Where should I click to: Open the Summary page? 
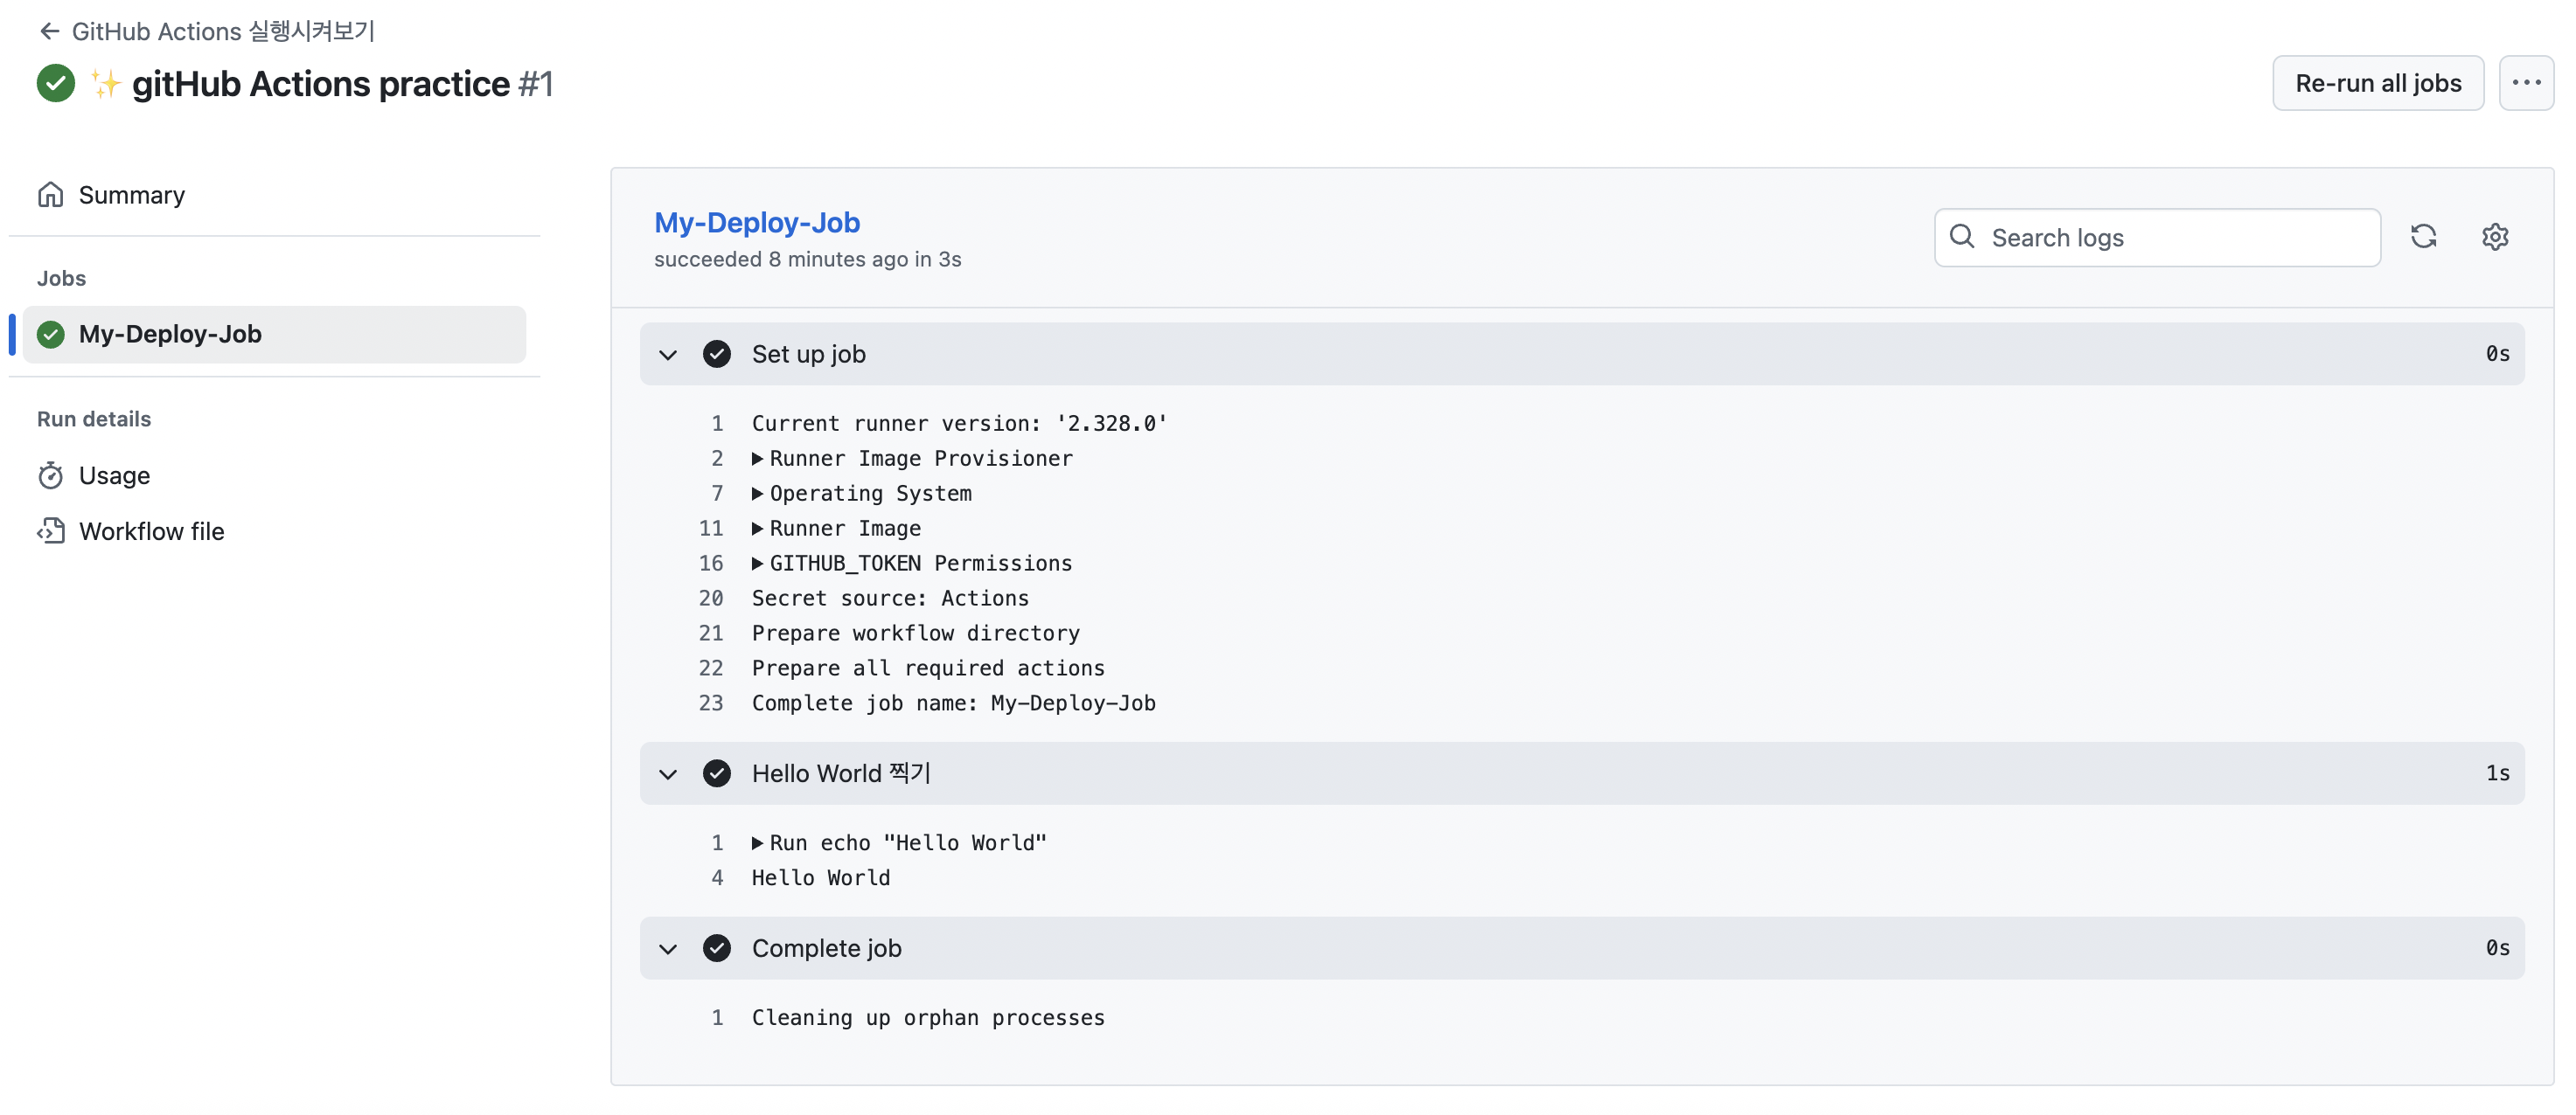point(131,195)
